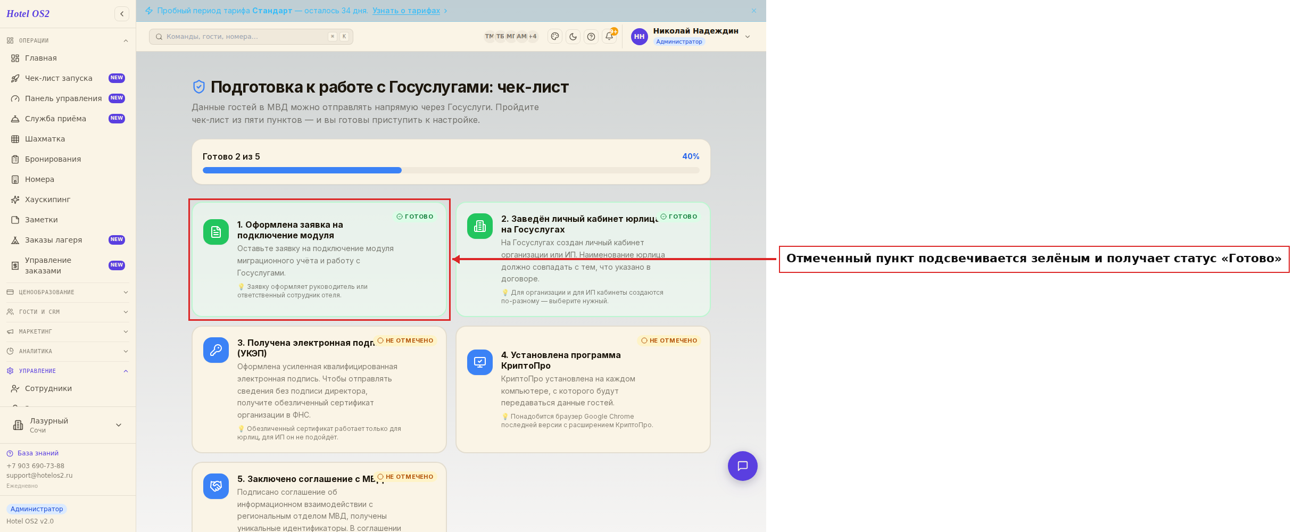This screenshot has width=1302, height=532.
Task: Open the theme palette icon in header
Action: (555, 37)
